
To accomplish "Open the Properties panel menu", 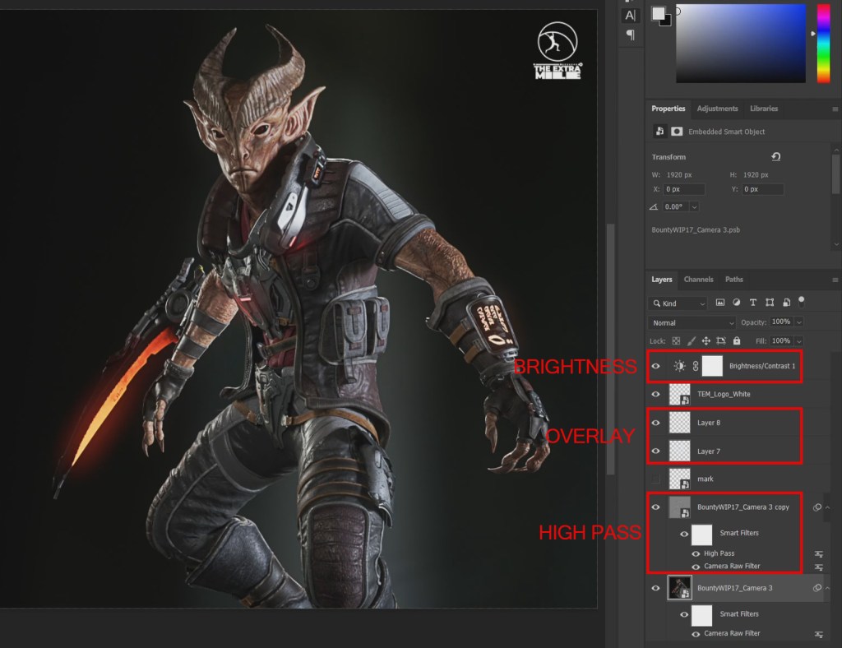I will click(x=835, y=109).
